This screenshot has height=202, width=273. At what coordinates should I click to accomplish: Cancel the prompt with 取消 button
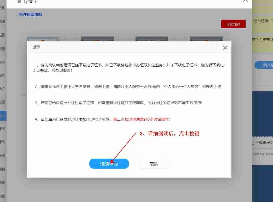(x=154, y=164)
